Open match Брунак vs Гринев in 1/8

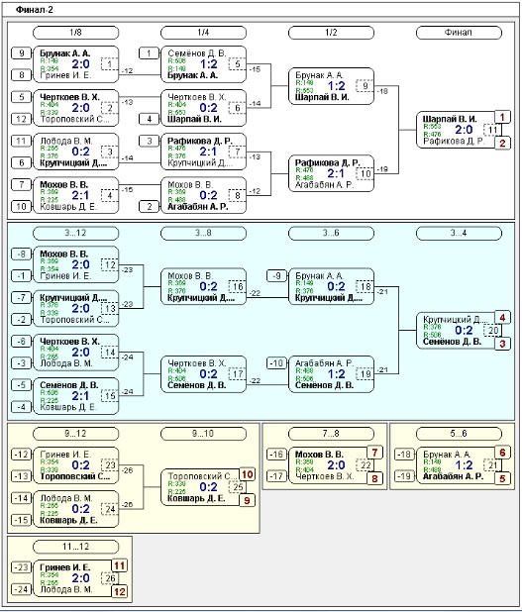tap(75, 64)
